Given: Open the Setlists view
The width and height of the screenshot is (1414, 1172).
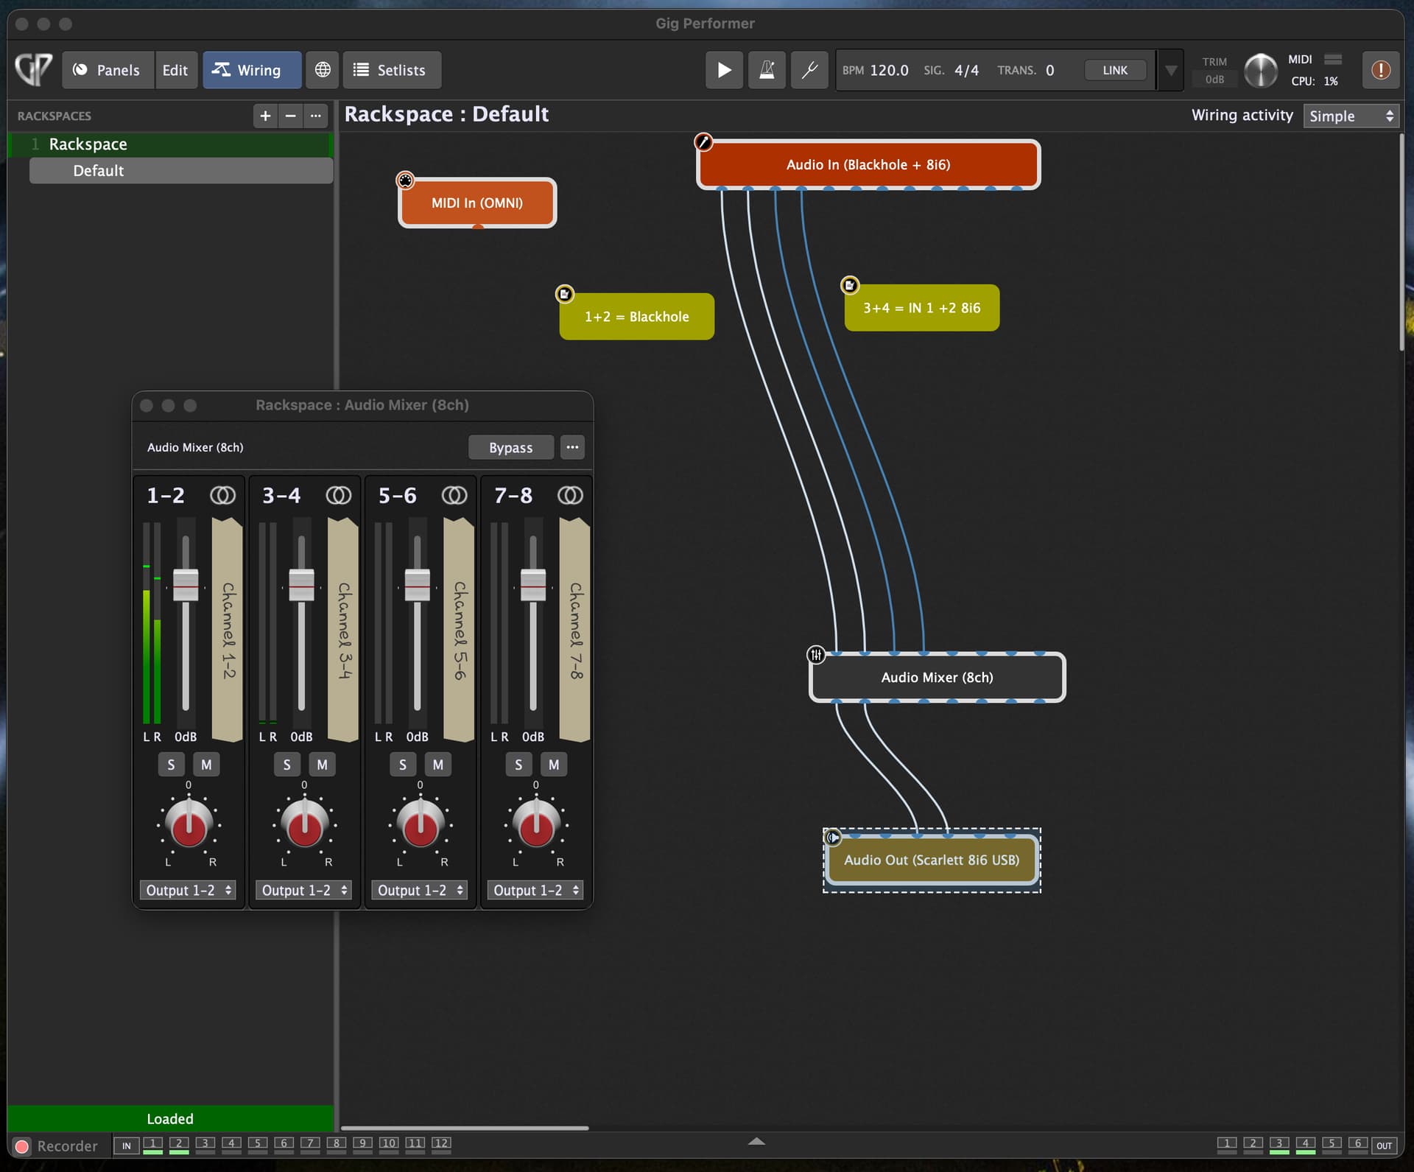Looking at the screenshot, I should coord(391,70).
